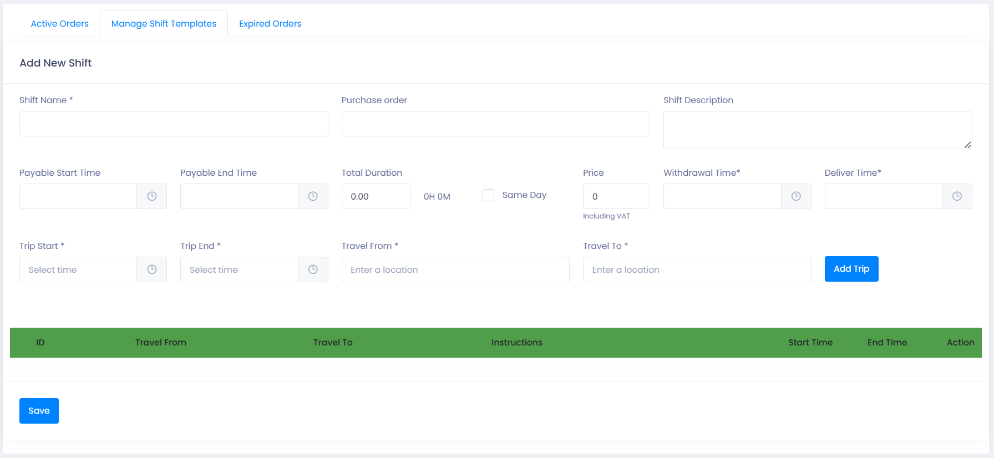Image resolution: width=994 pixels, height=458 pixels.
Task: Focus the Travel From location field
Action: point(455,269)
